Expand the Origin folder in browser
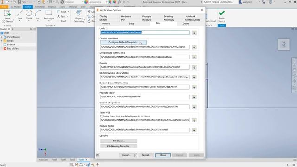Viewport: 297px width, 167px height. [x=2, y=41]
